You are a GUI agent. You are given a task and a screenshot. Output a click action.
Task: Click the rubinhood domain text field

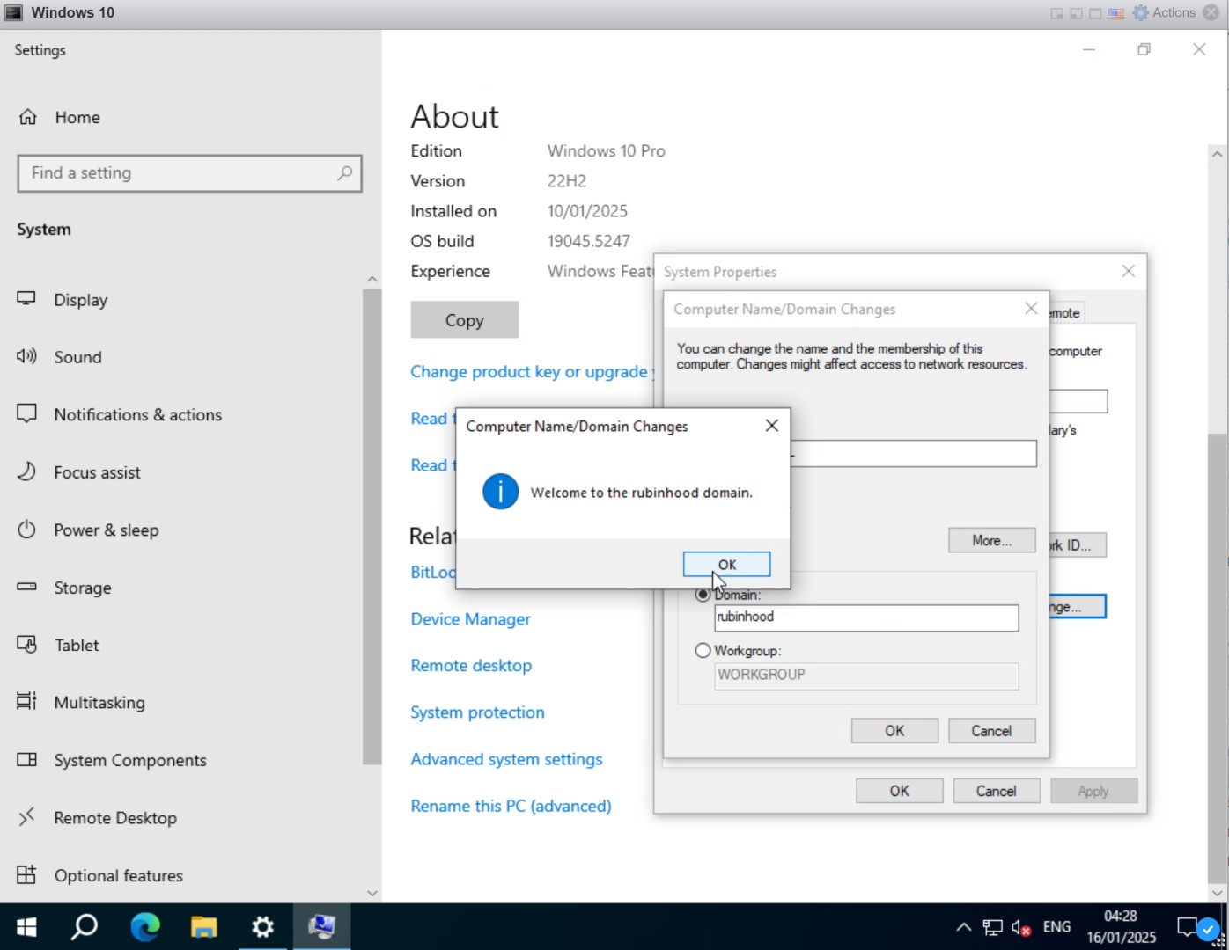coord(866,617)
